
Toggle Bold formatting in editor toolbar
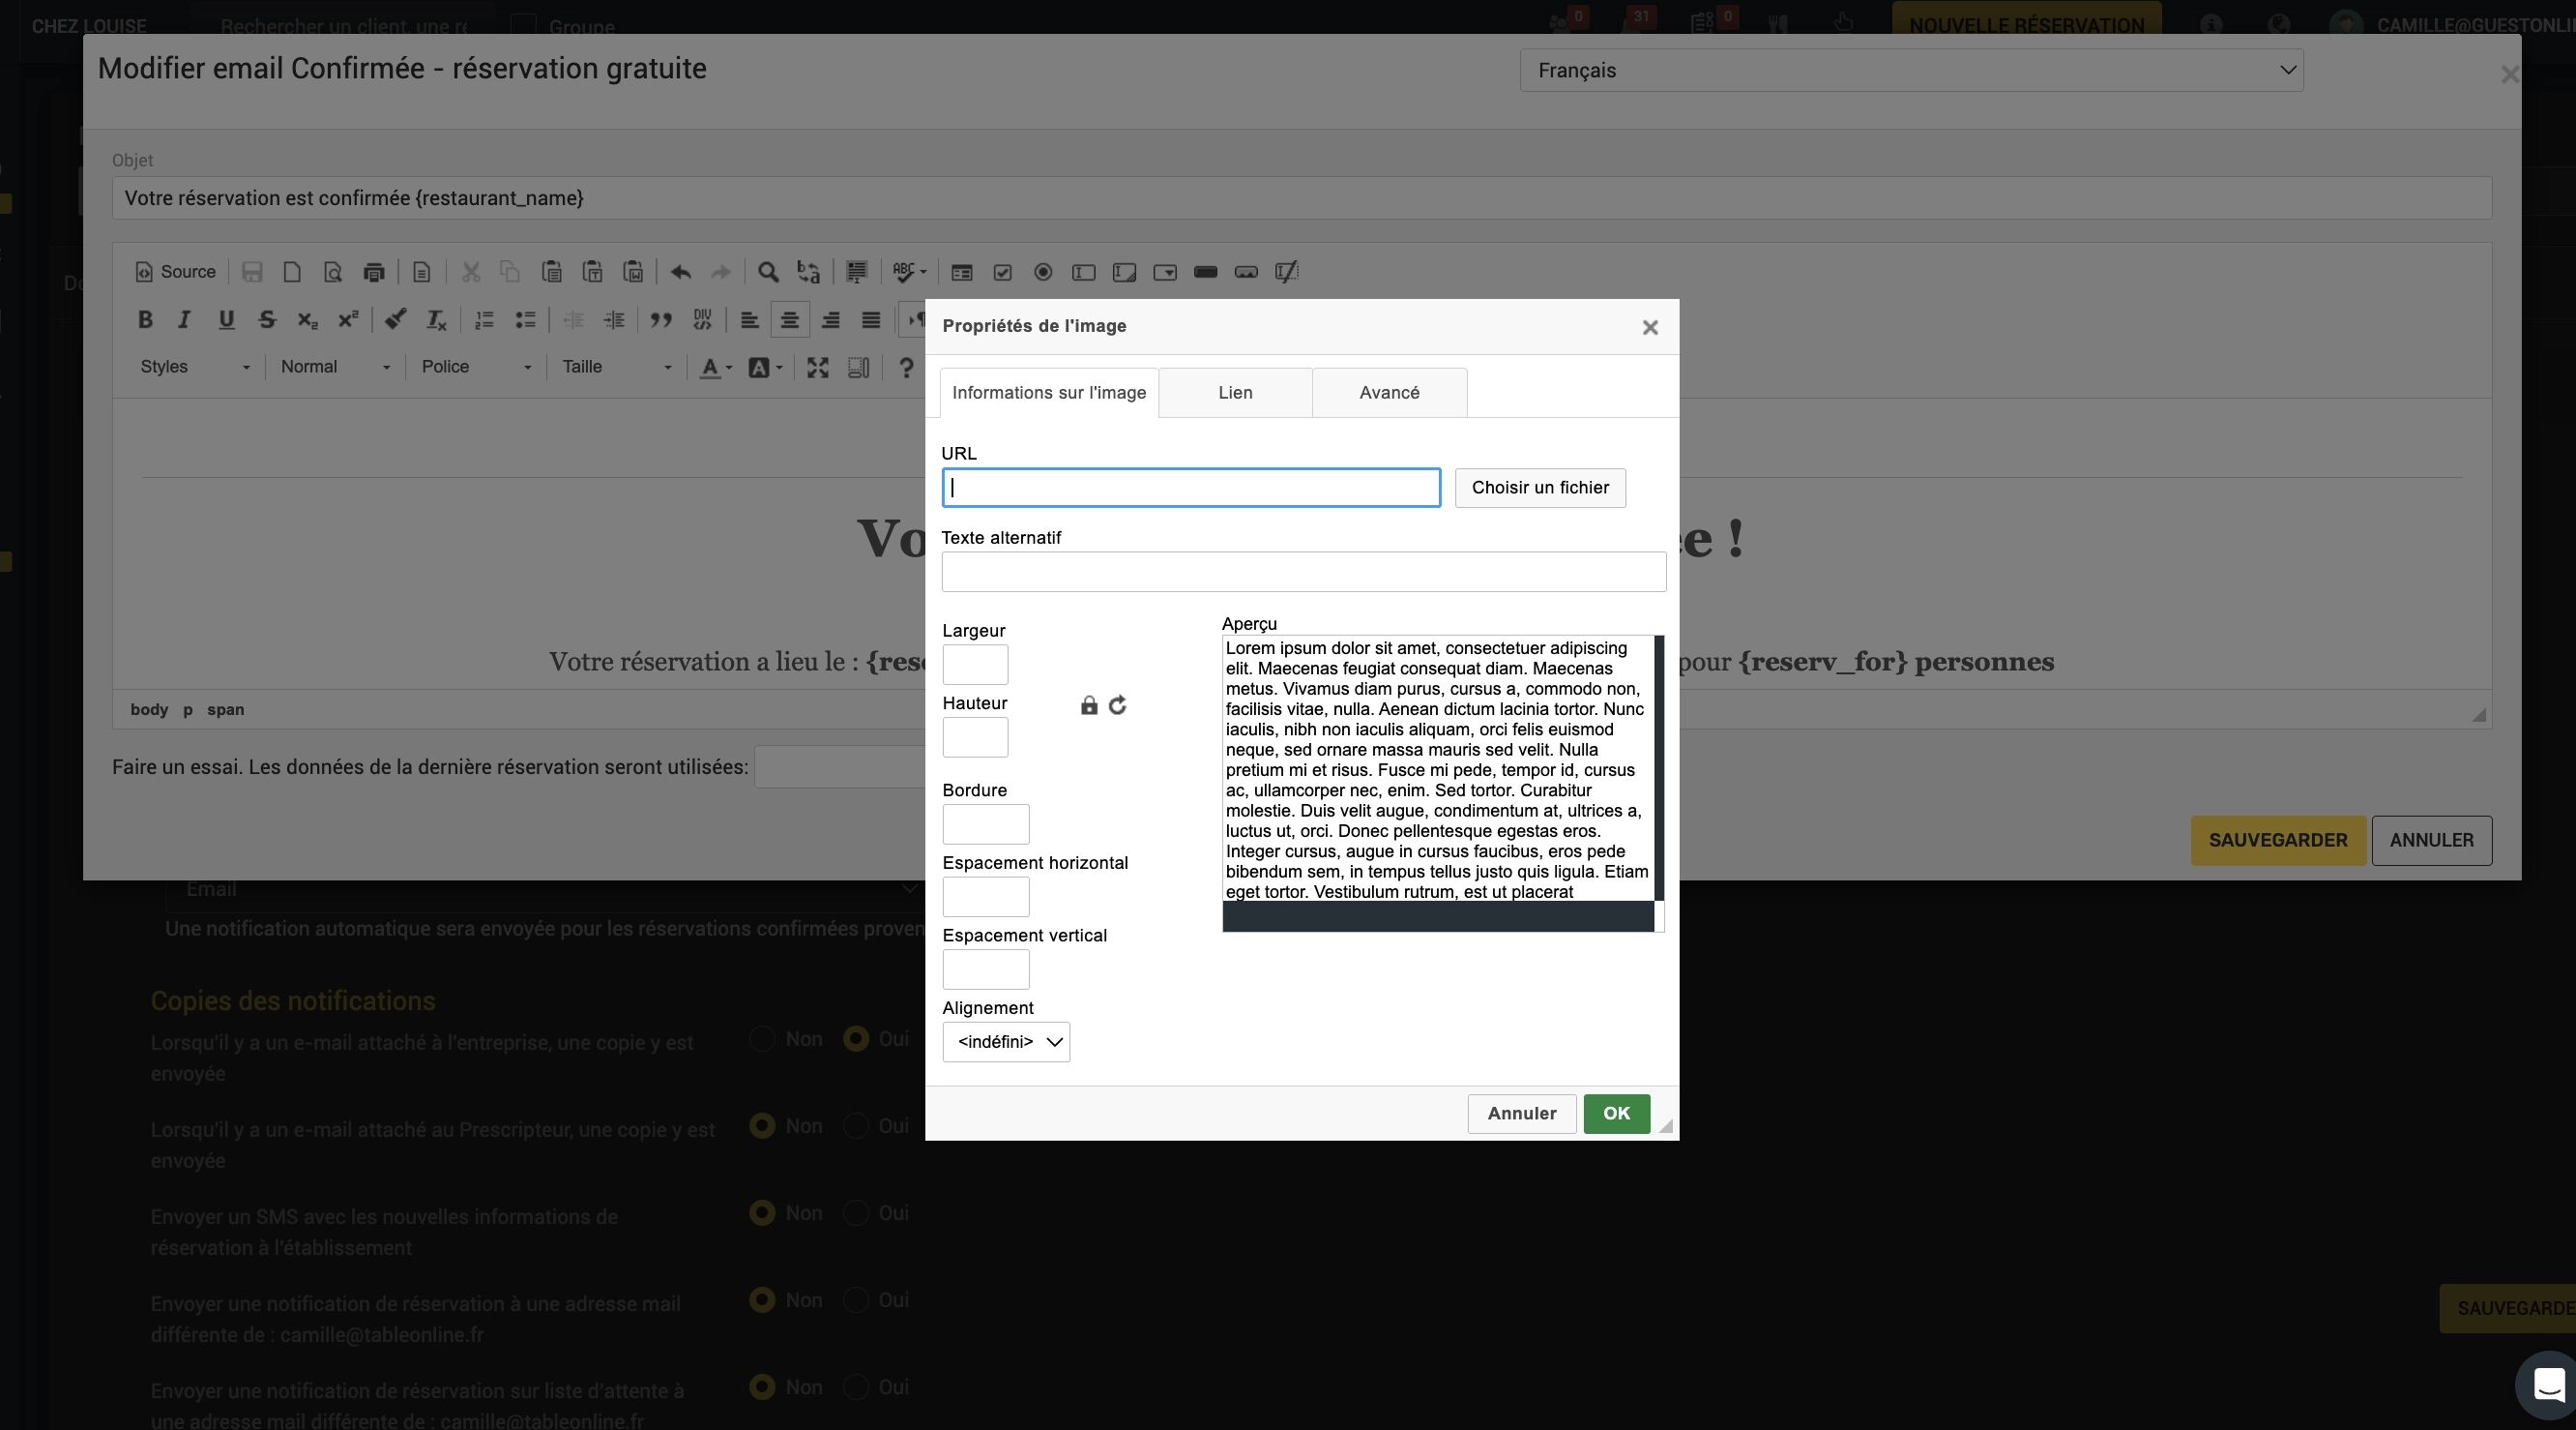coord(145,319)
